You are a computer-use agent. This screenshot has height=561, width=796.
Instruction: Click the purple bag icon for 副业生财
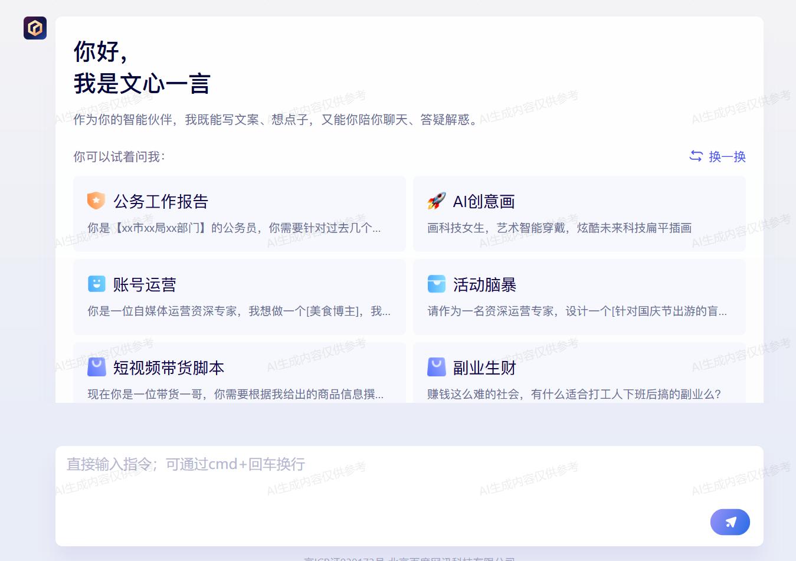(437, 367)
